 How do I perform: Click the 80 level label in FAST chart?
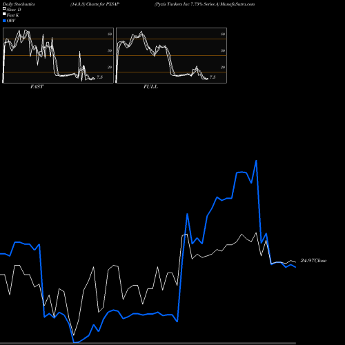pos(110,34)
